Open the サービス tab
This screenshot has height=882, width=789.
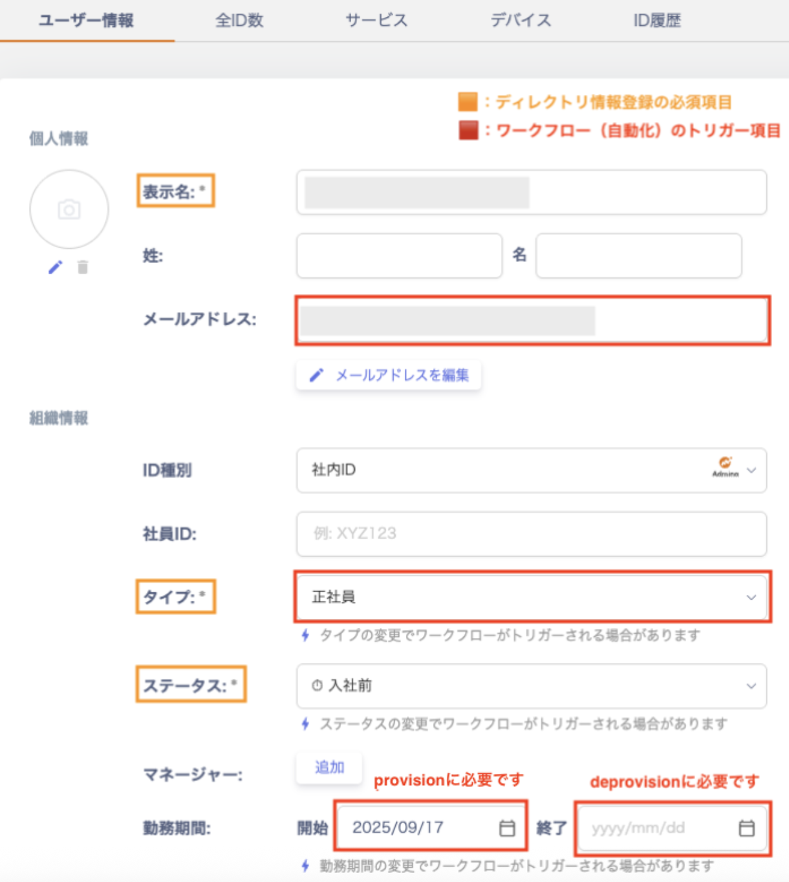[376, 21]
